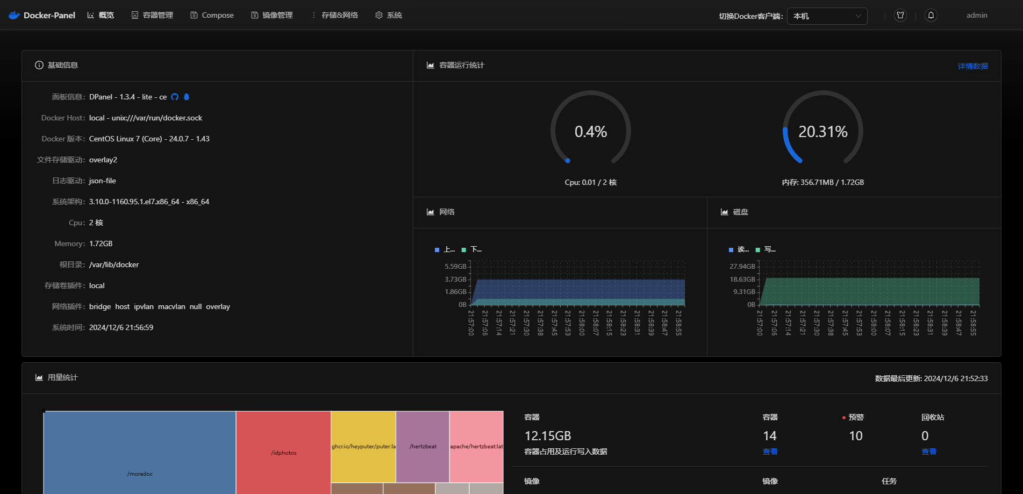The height and width of the screenshot is (494, 1023).
Task: Click 查看 under container count 14
Action: click(x=770, y=452)
